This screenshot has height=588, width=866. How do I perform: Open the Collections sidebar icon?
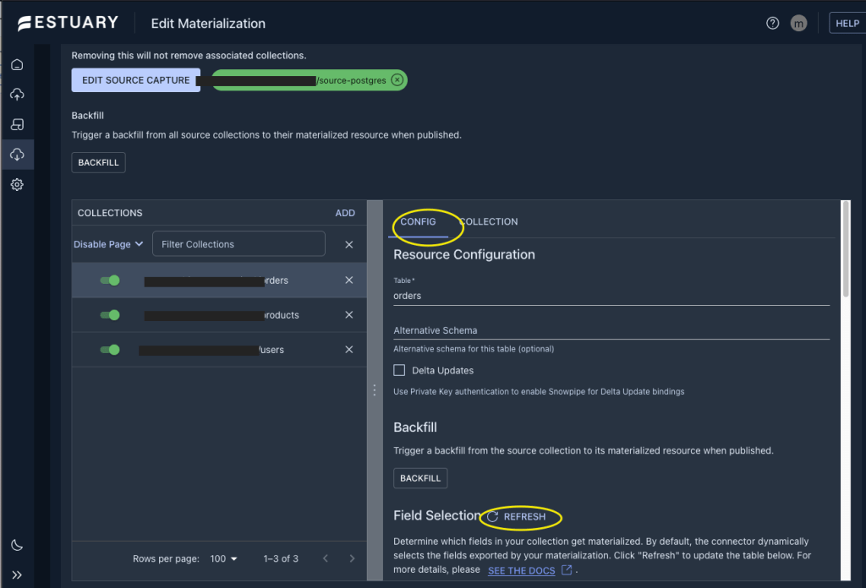pos(17,125)
